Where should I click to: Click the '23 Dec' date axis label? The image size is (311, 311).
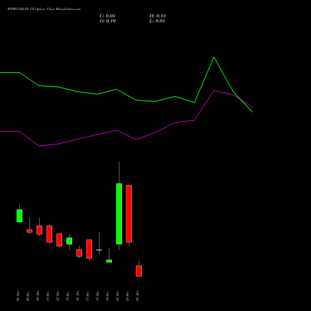click(128, 295)
